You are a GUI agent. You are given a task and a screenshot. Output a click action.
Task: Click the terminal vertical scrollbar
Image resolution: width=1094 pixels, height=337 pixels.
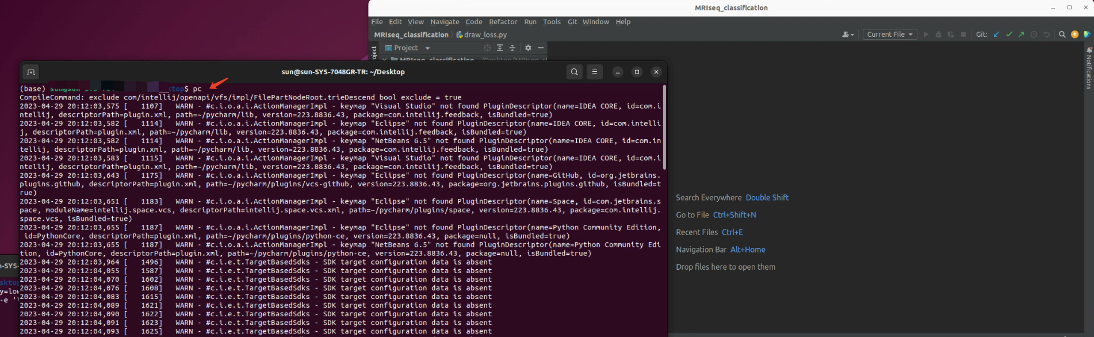pyautogui.click(x=664, y=128)
